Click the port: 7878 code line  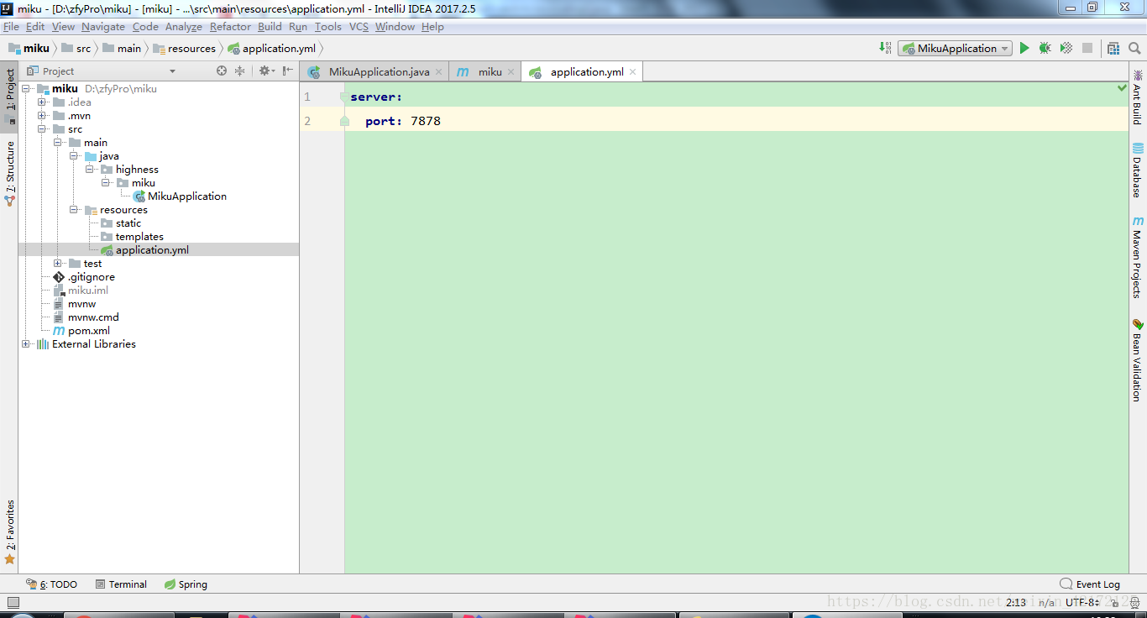pyautogui.click(x=403, y=122)
